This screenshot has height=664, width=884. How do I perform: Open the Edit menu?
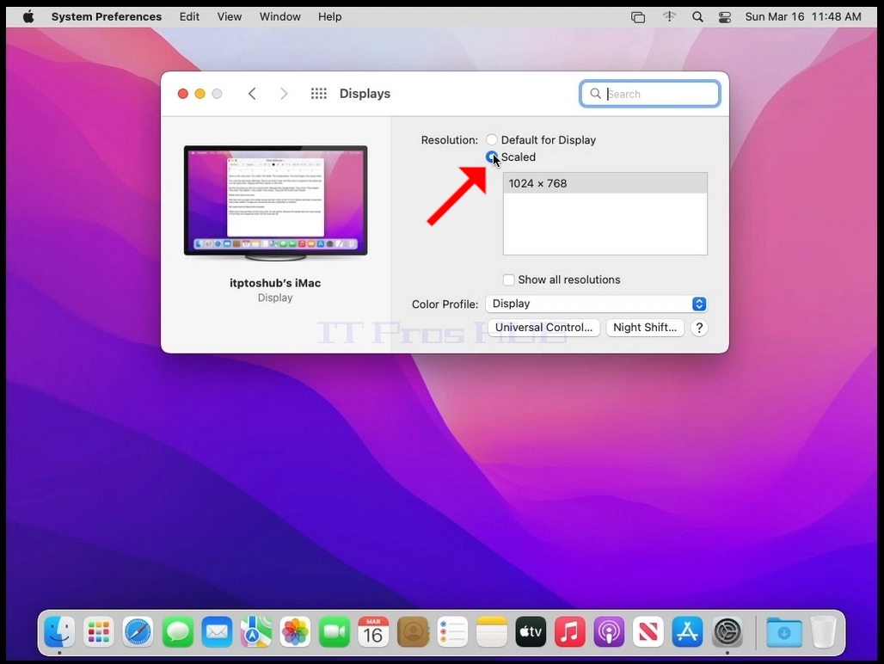[189, 17]
